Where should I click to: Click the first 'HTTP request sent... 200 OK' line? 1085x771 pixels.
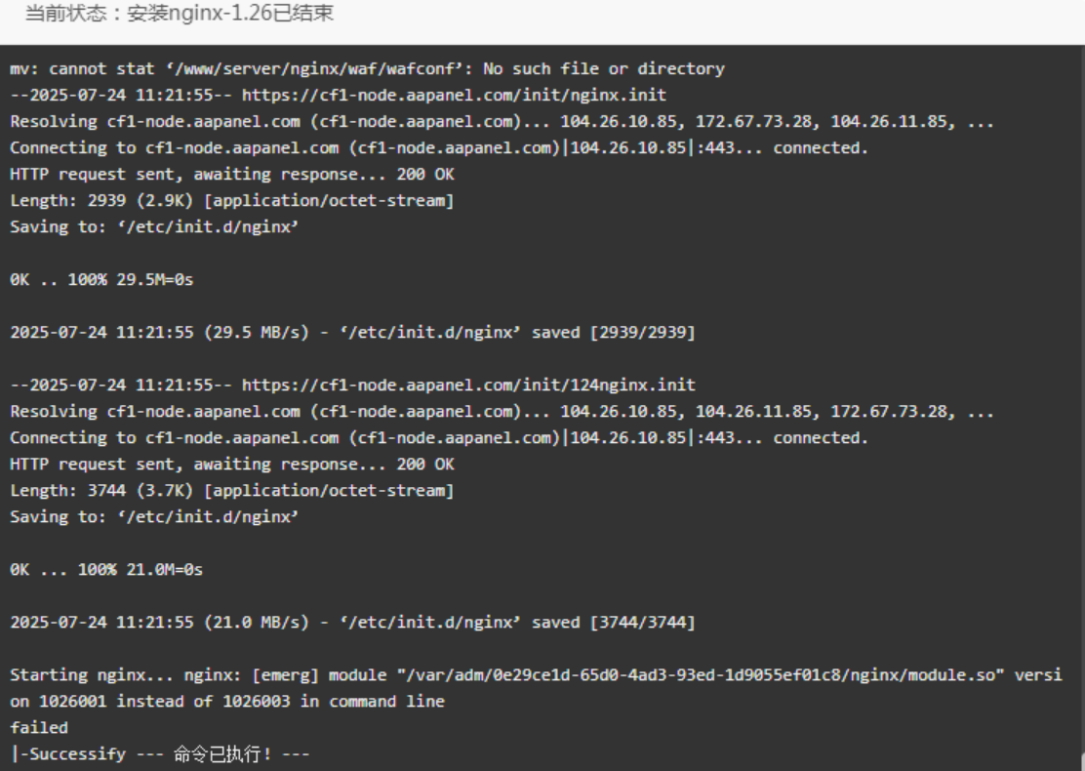point(232,175)
